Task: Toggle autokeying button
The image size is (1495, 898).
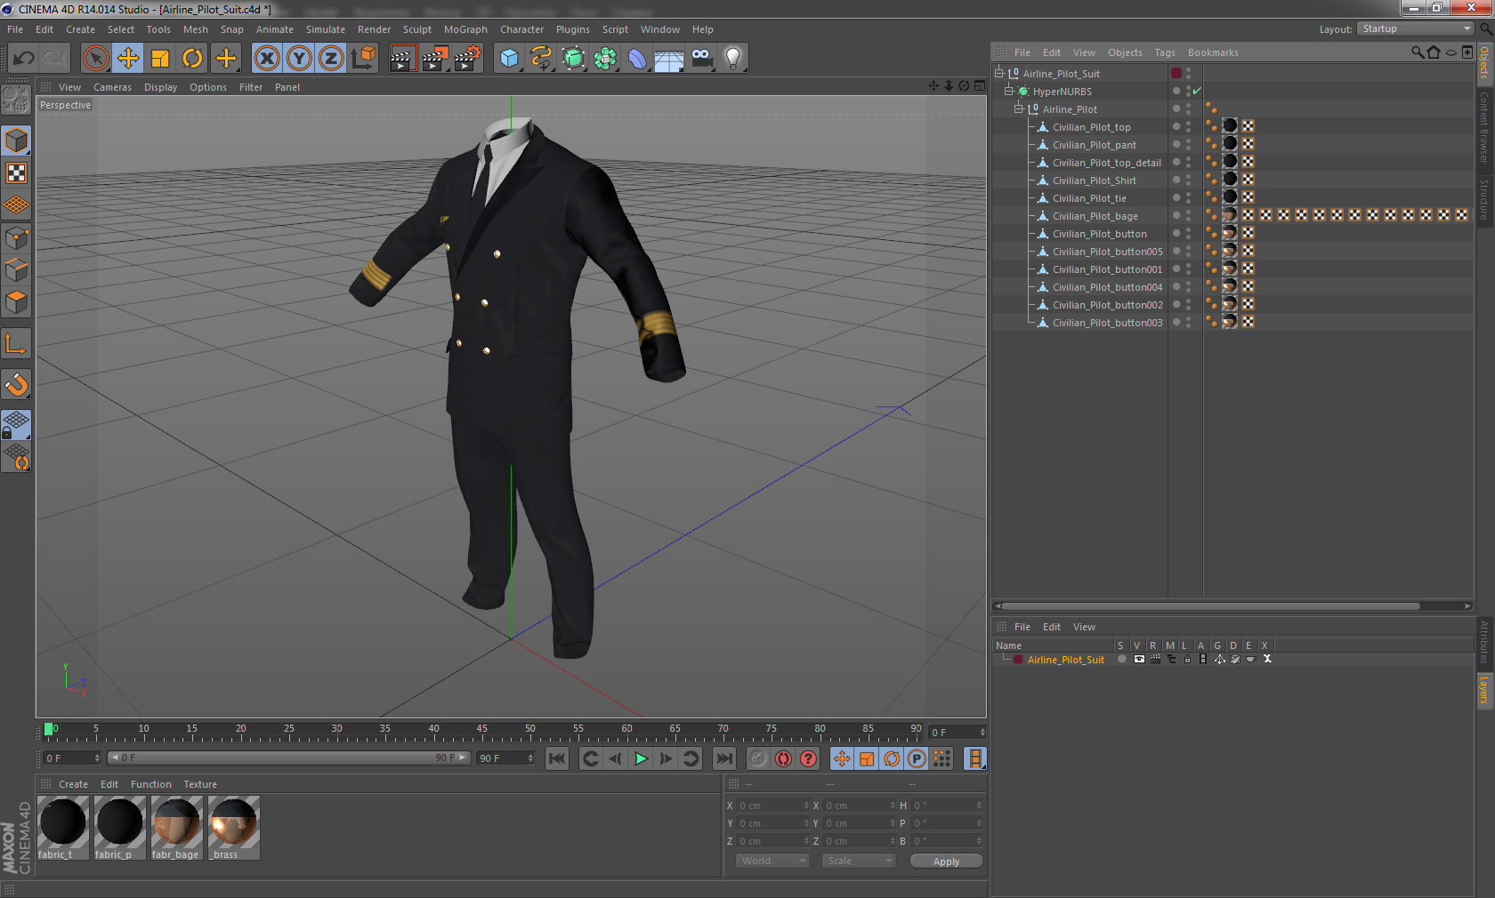Action: (783, 758)
